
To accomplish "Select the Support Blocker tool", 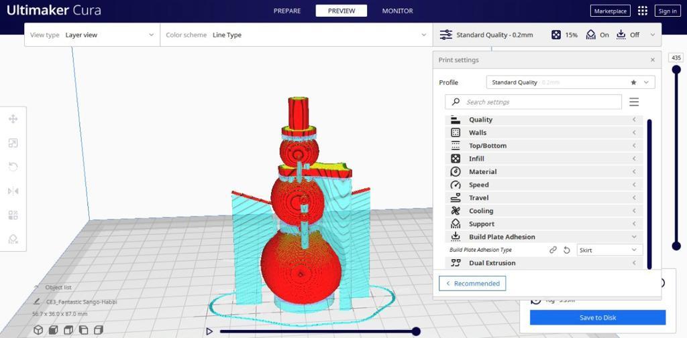I will tap(13, 239).
